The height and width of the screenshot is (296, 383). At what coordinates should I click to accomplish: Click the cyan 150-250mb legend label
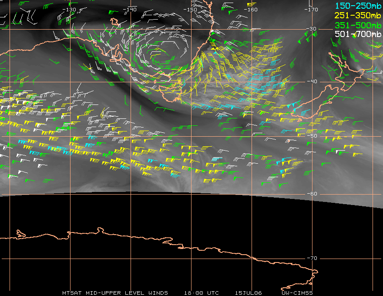click(x=358, y=6)
